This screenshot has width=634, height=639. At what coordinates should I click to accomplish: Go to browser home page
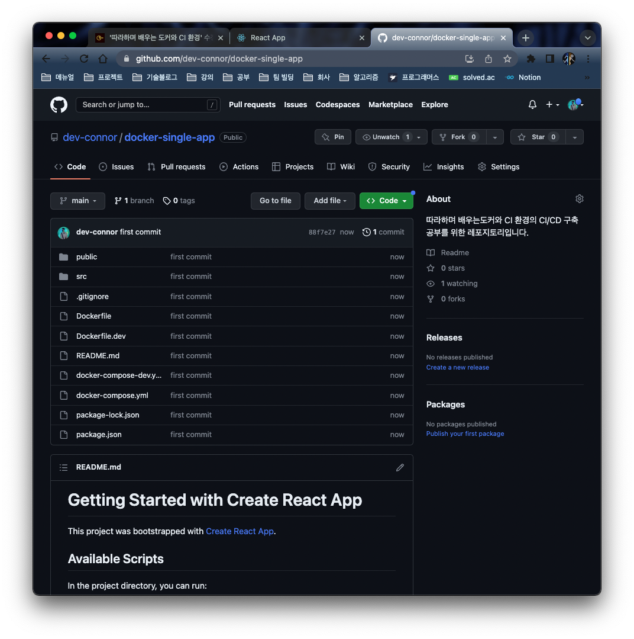[103, 59]
